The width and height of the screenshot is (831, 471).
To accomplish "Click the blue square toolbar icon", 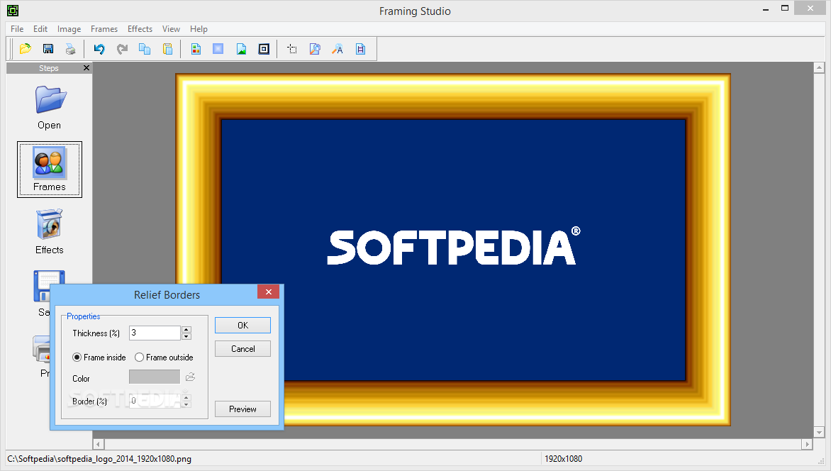I will (218, 49).
